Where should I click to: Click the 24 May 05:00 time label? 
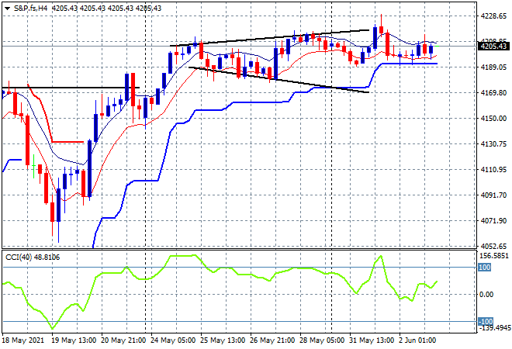173,340
